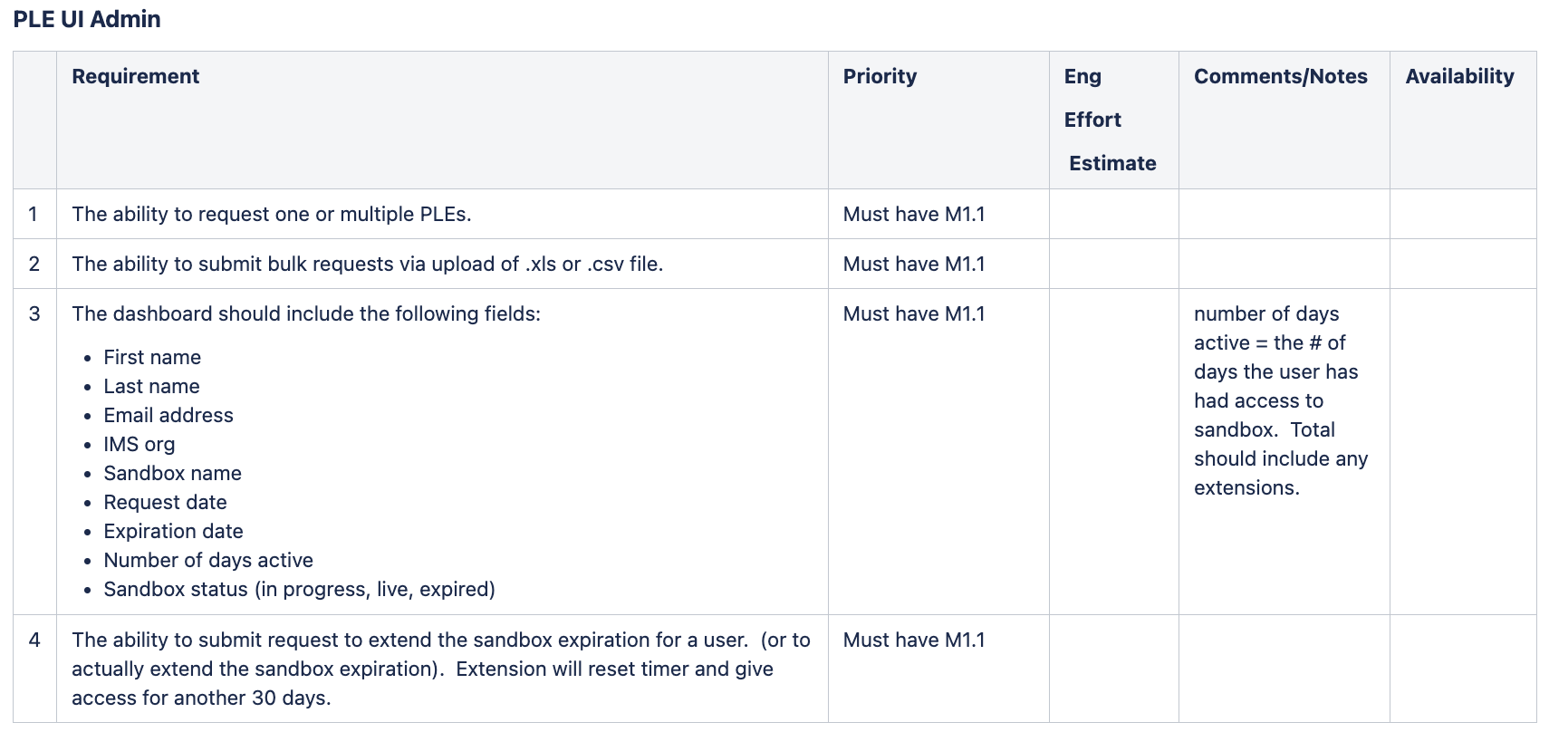The width and height of the screenshot is (1549, 732).
Task: Click row 1 requirement about multiple PLEs
Action: (272, 214)
